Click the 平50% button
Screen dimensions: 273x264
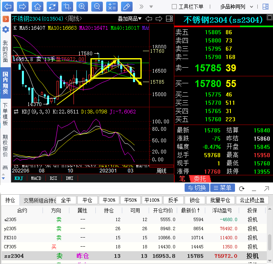tap(131, 200)
